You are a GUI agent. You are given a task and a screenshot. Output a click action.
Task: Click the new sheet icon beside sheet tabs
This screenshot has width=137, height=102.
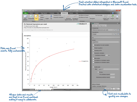[53, 90]
